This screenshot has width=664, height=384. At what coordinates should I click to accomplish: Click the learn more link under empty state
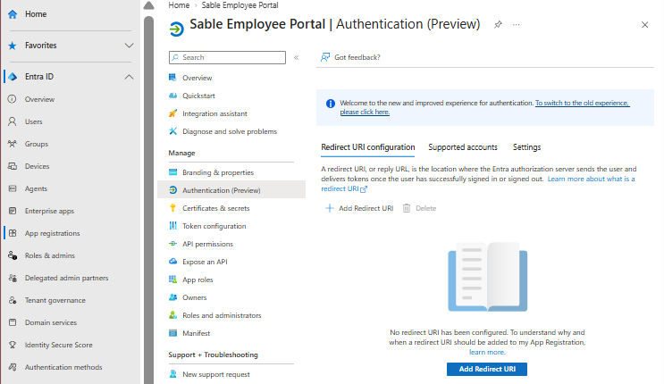pos(487,352)
